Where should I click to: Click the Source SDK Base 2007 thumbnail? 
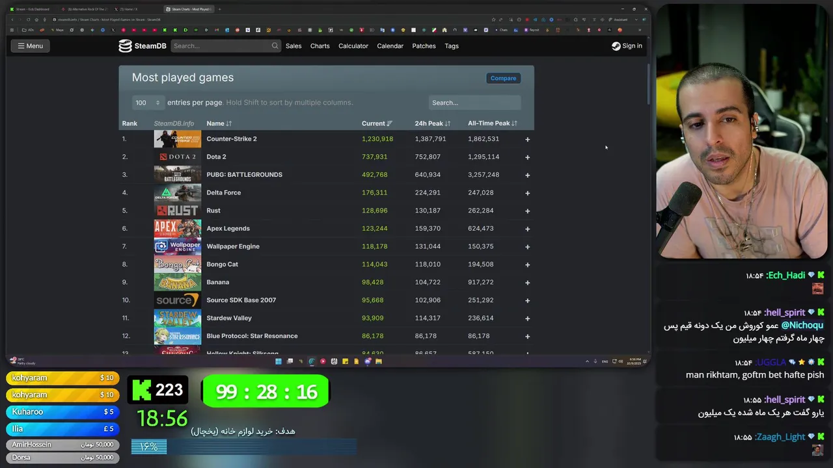(177, 300)
